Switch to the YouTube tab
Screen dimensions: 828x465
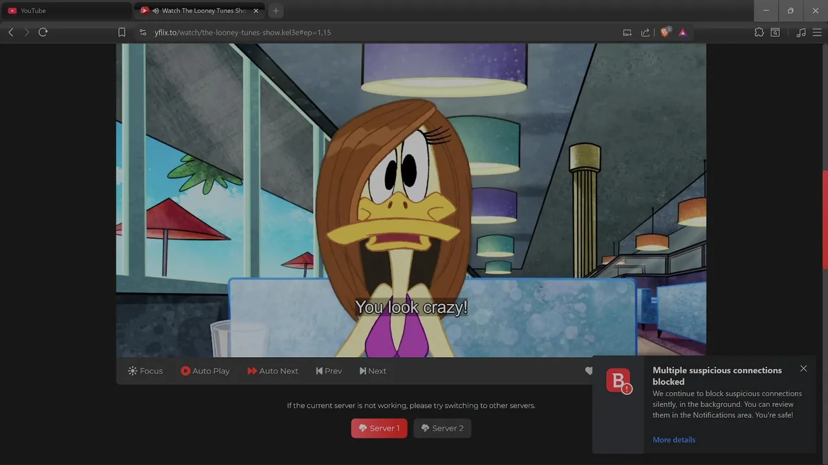[x=65, y=10]
